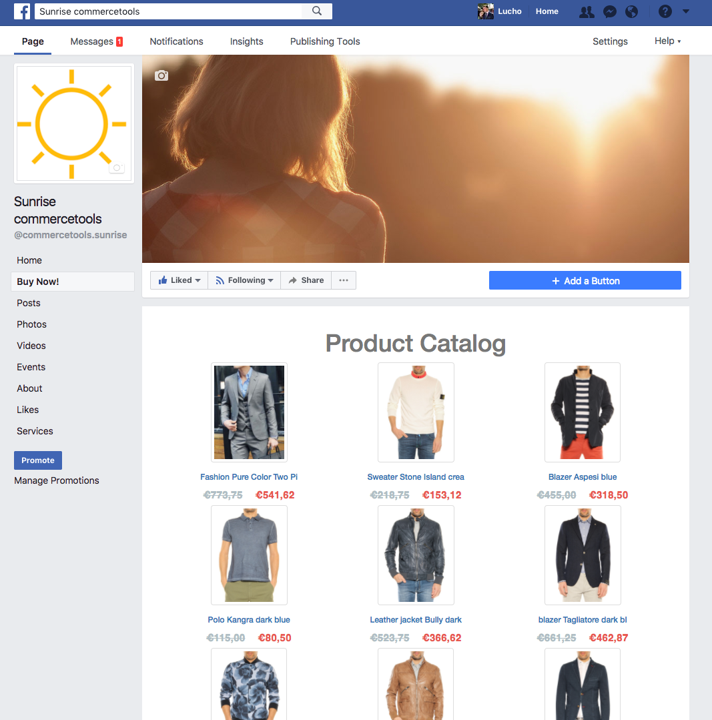Click price €153,12
The height and width of the screenshot is (720, 712).
[442, 495]
